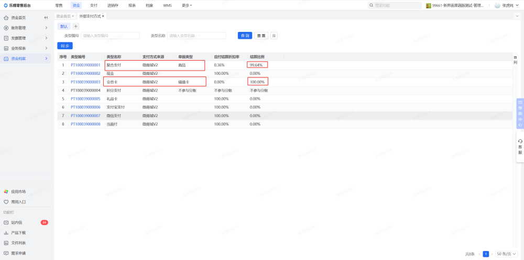
Task: Expand the 发票管理 sidebar menu
Action: pos(26,38)
